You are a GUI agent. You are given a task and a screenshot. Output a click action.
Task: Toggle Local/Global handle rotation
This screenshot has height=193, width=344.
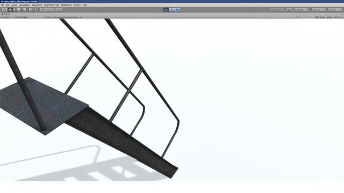(x=57, y=10)
